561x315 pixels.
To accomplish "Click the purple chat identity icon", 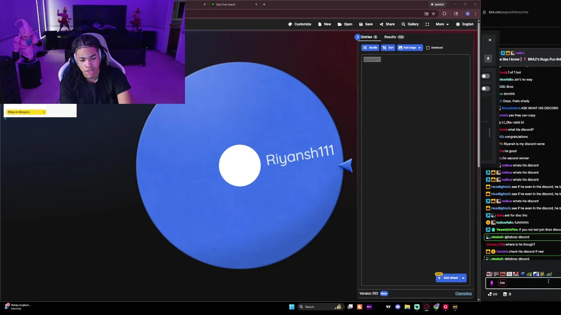I will (492, 283).
